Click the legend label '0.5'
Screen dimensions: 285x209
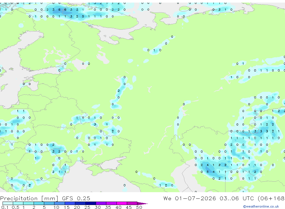point(15,207)
